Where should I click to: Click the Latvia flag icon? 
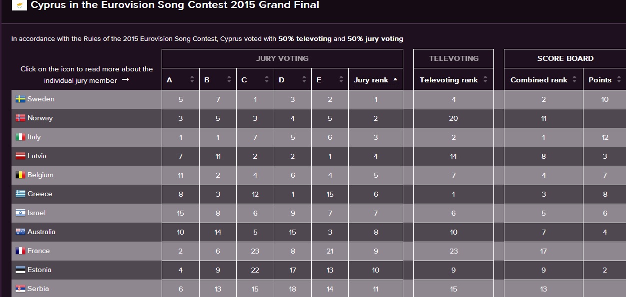click(21, 156)
